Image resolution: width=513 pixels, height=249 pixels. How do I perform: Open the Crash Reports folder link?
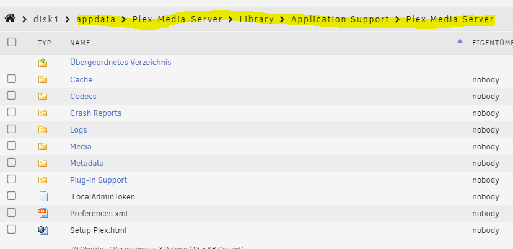[95, 113]
